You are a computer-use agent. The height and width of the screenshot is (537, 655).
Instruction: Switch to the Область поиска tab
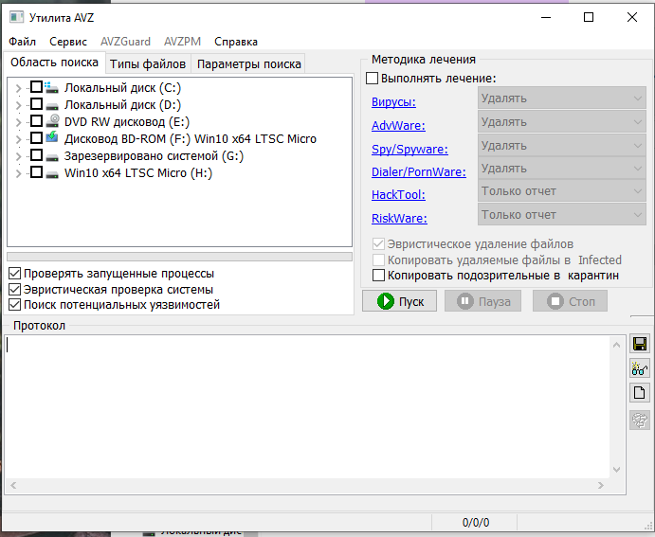(54, 63)
